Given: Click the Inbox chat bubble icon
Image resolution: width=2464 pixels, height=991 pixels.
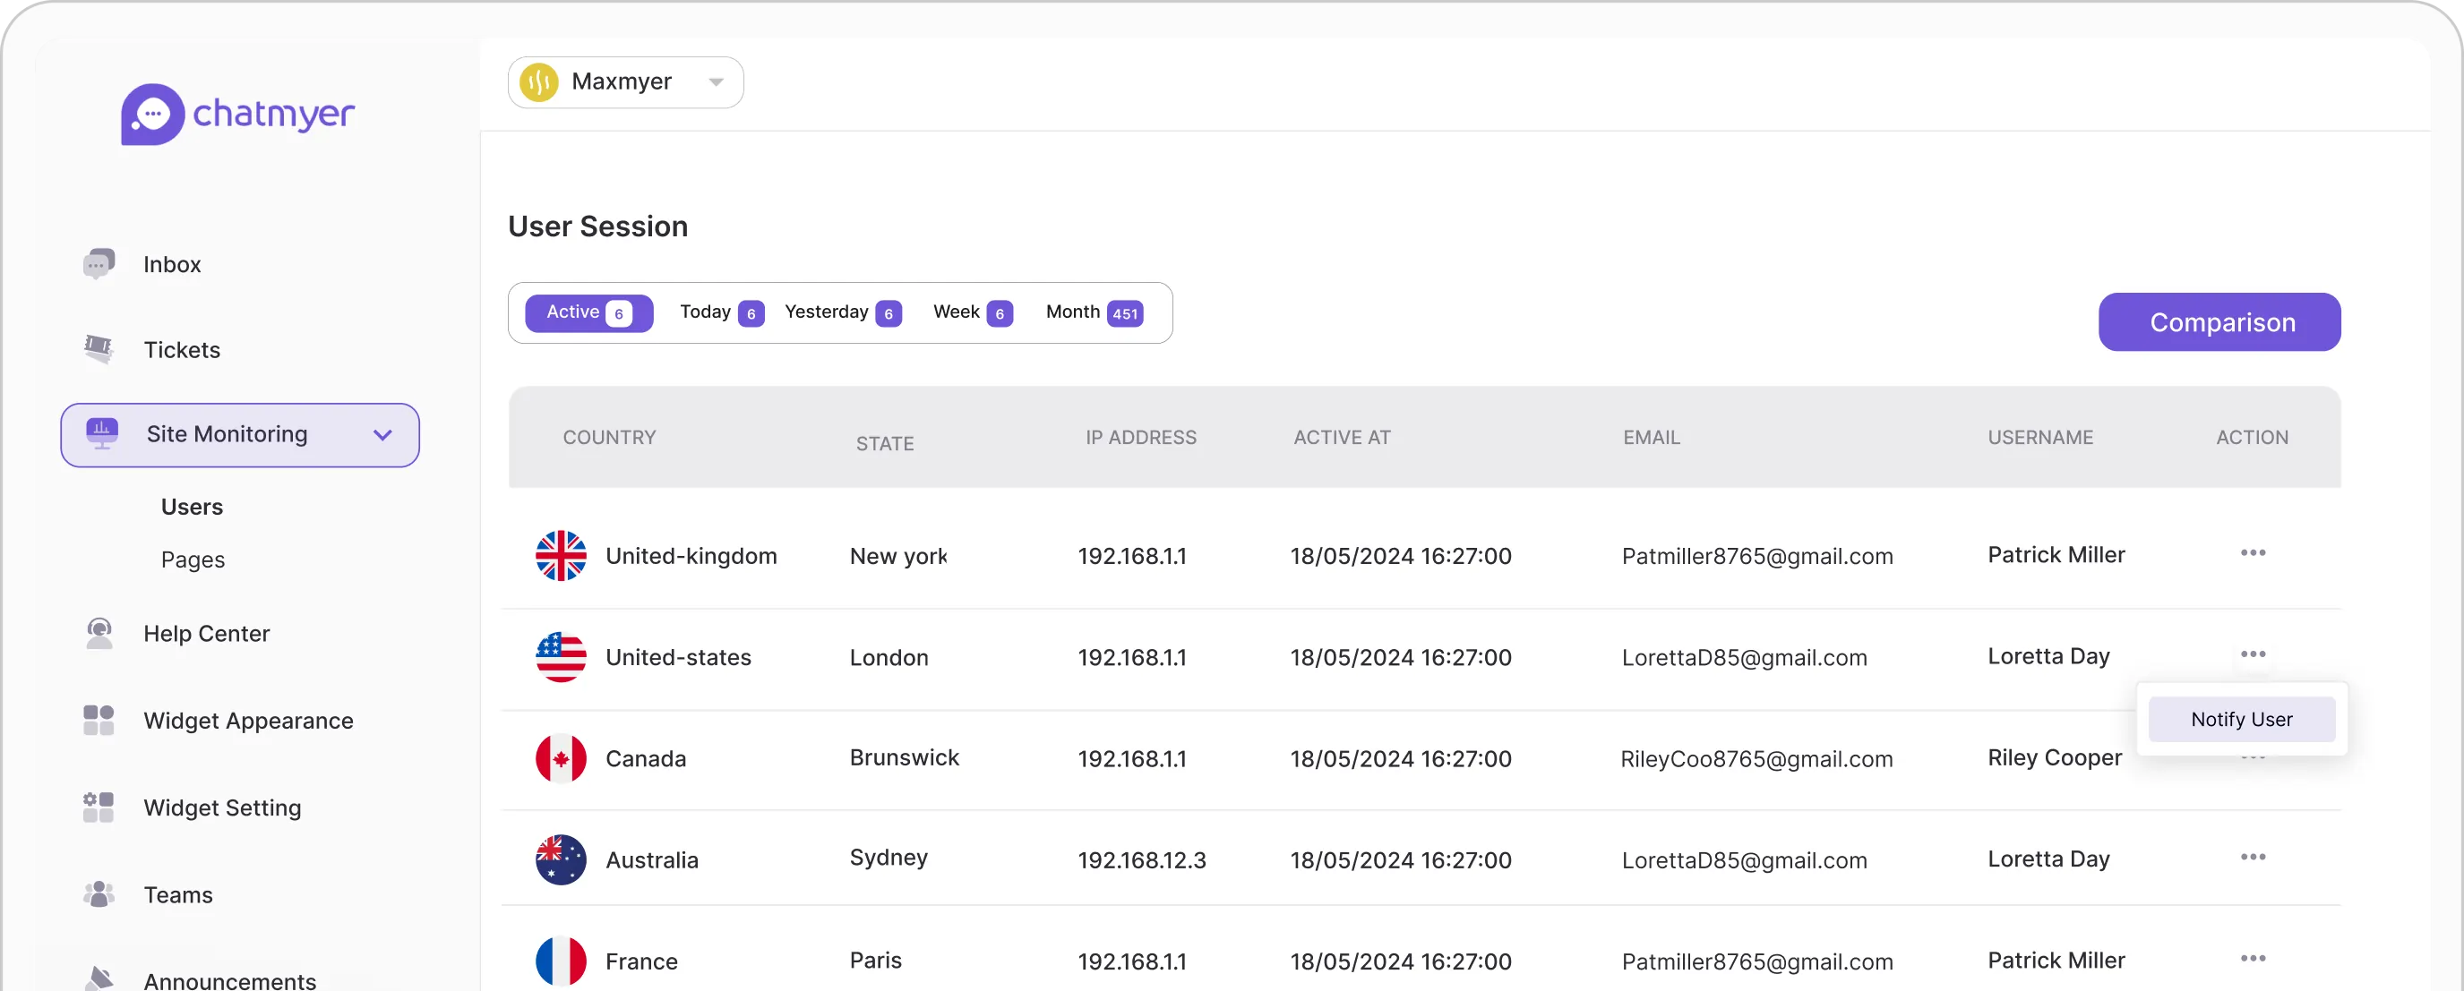Looking at the screenshot, I should pos(99,264).
